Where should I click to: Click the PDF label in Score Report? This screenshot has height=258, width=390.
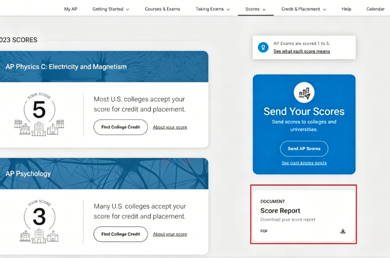264,231
